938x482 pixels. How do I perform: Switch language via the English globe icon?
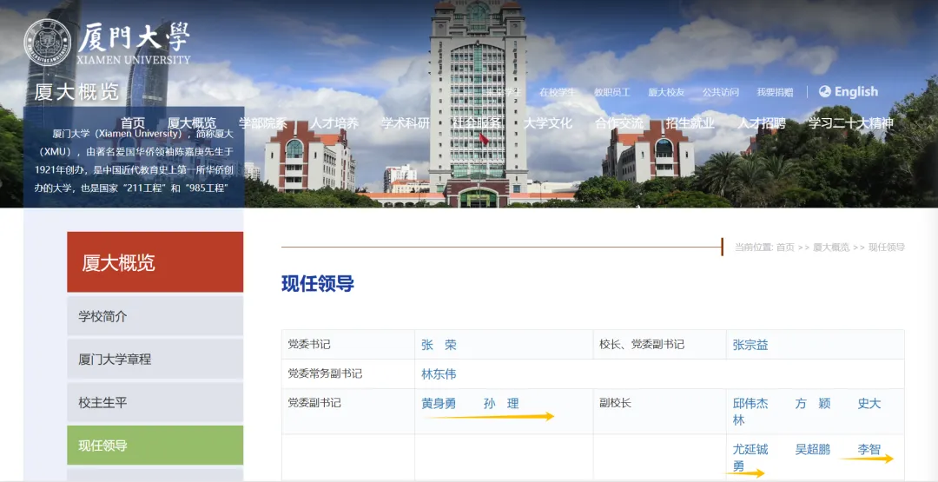coord(825,92)
